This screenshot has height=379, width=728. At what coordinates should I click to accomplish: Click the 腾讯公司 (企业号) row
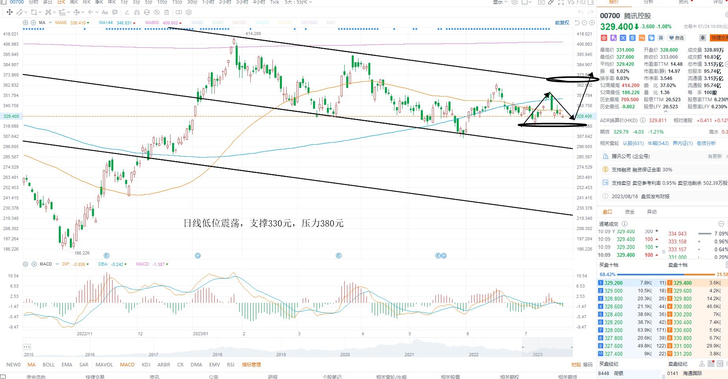(x=663, y=156)
